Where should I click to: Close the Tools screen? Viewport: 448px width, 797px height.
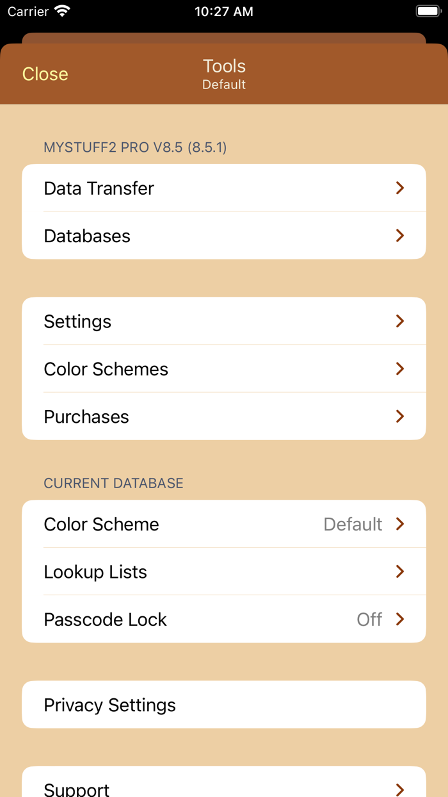point(44,74)
